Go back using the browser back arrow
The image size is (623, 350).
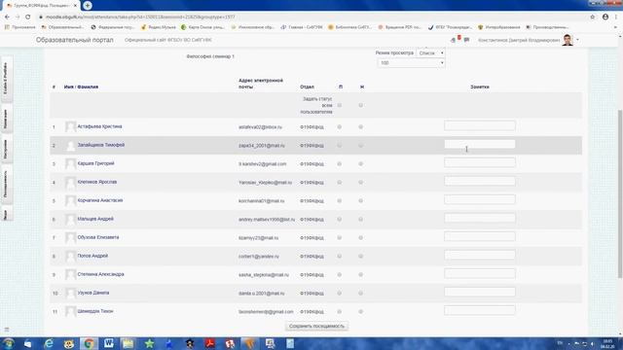coord(7,17)
